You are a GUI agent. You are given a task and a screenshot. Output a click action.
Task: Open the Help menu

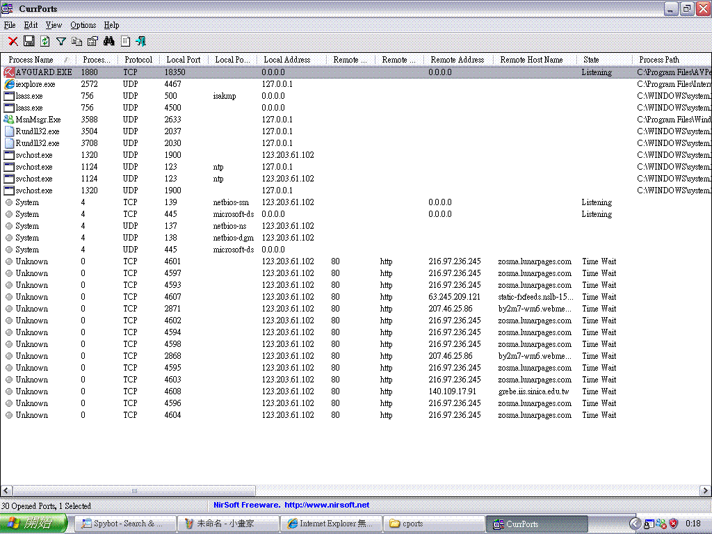tap(111, 25)
